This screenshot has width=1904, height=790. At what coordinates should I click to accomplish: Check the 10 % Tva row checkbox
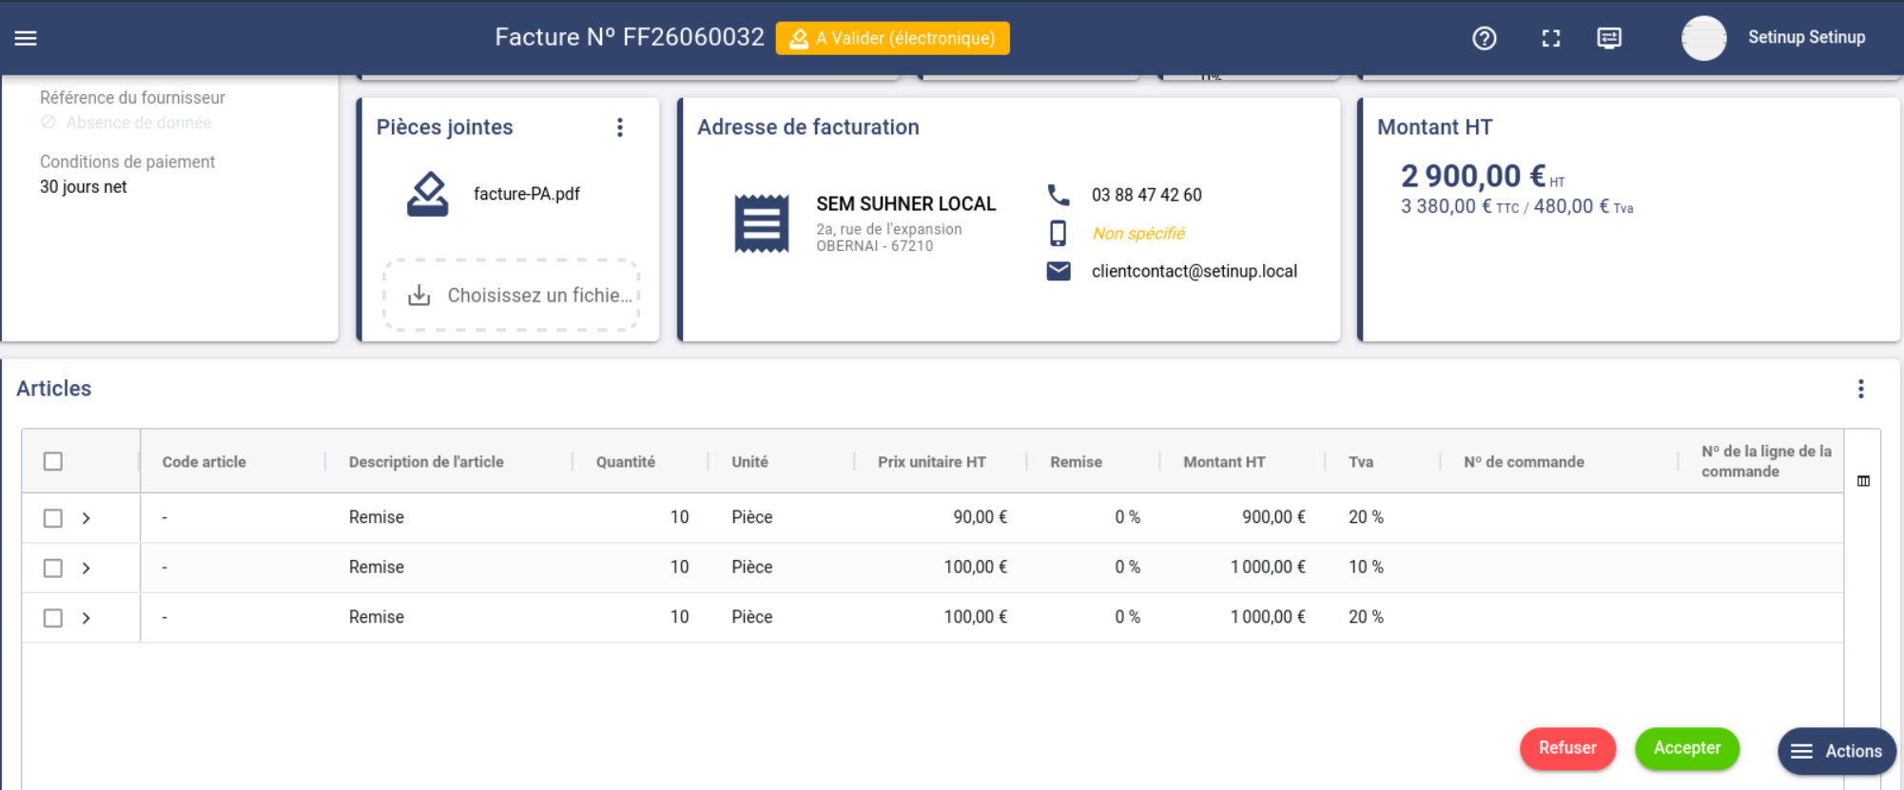[x=53, y=568]
